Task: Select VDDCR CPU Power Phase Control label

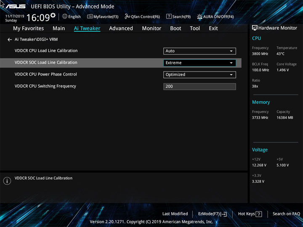Action: (45, 74)
